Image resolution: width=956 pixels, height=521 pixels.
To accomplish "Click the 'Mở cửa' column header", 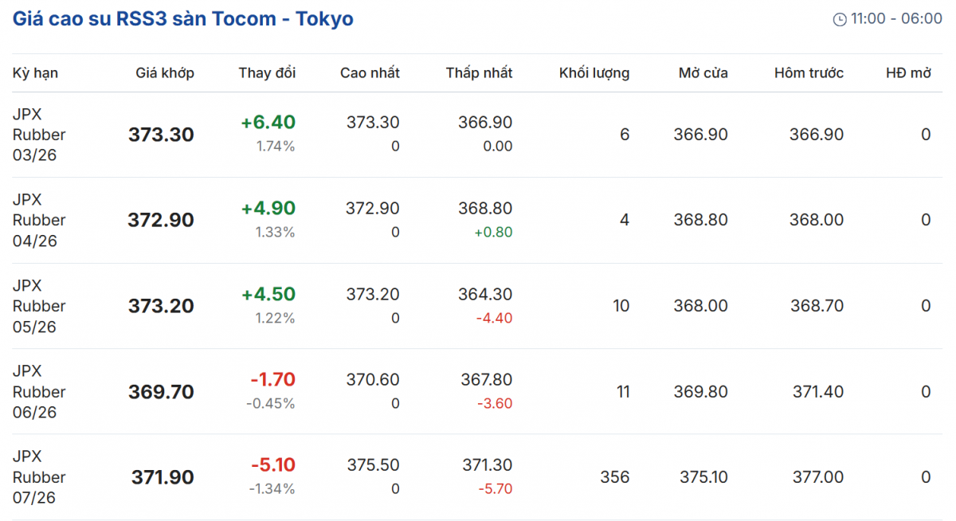I will (x=703, y=73).
